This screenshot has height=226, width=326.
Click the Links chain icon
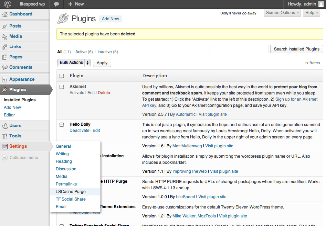tap(4, 47)
